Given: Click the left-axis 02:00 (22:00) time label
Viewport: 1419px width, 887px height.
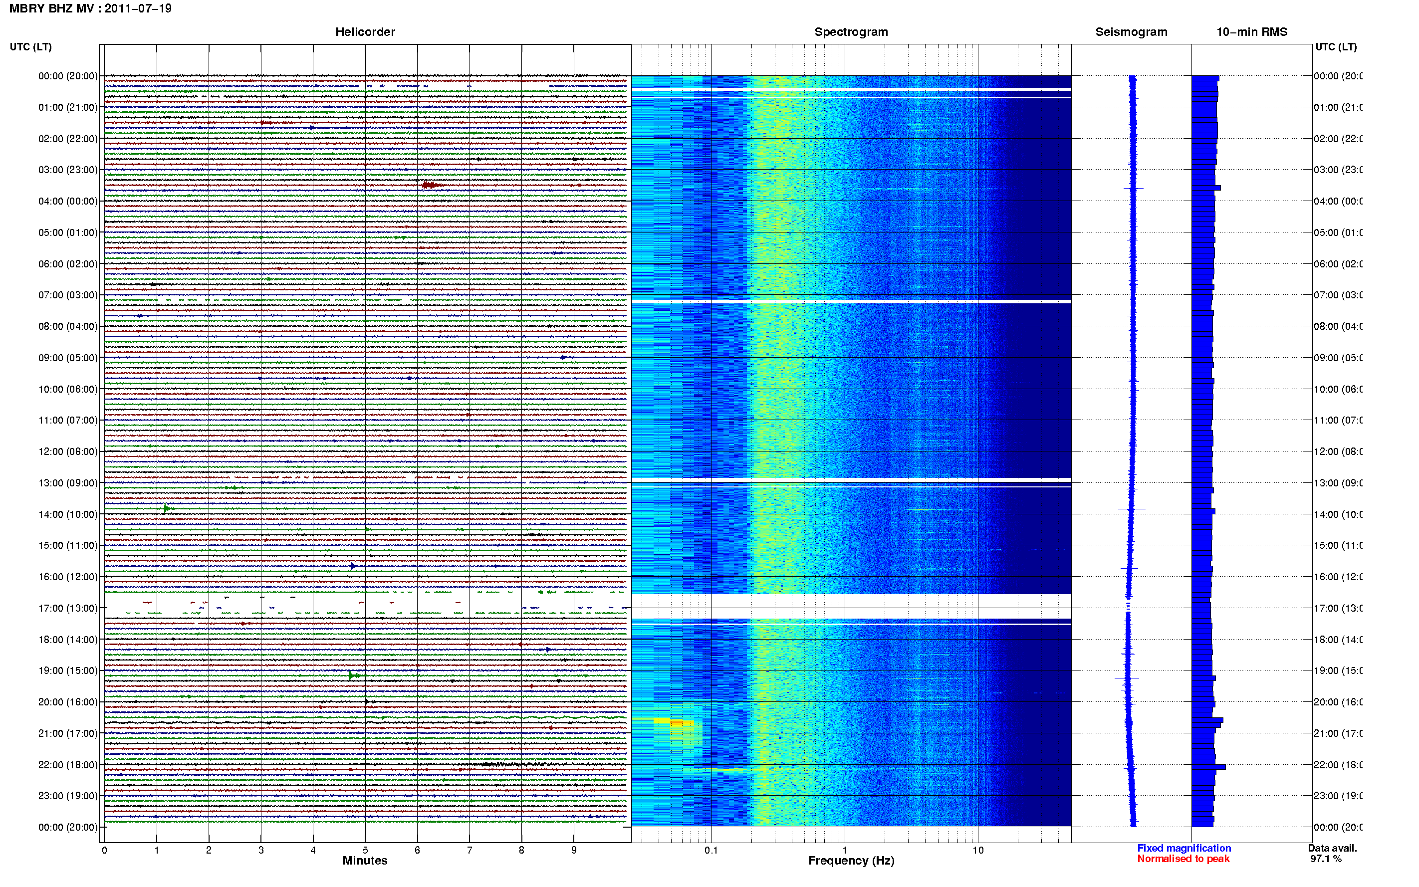Looking at the screenshot, I should tap(68, 139).
